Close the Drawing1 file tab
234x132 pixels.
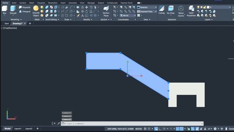25,23
